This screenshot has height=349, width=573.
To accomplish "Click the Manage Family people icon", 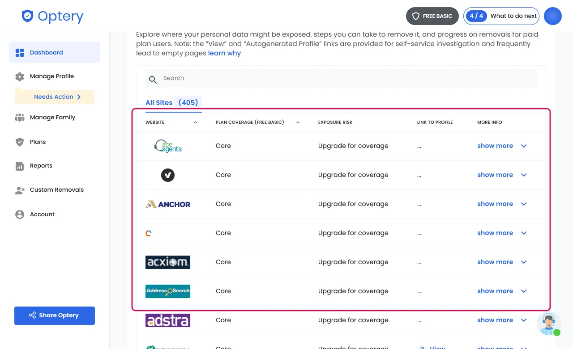I will click(x=20, y=118).
